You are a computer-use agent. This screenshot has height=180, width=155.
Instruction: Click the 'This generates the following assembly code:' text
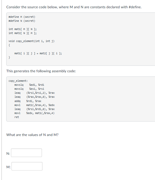point(41,71)
